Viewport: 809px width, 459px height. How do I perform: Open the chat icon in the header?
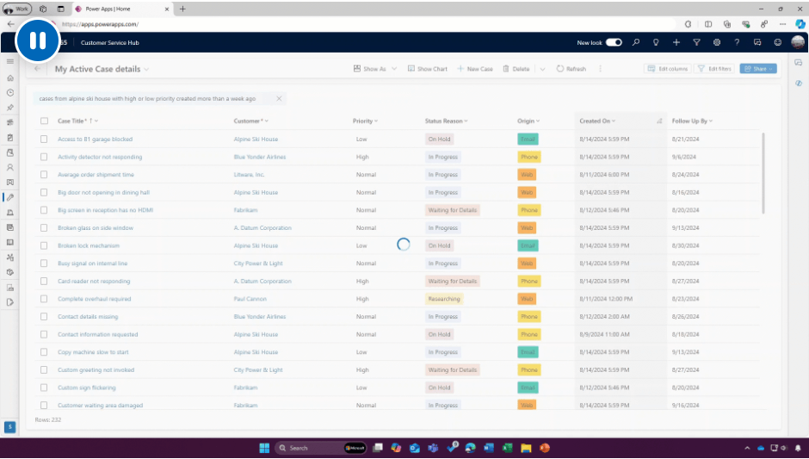757,42
